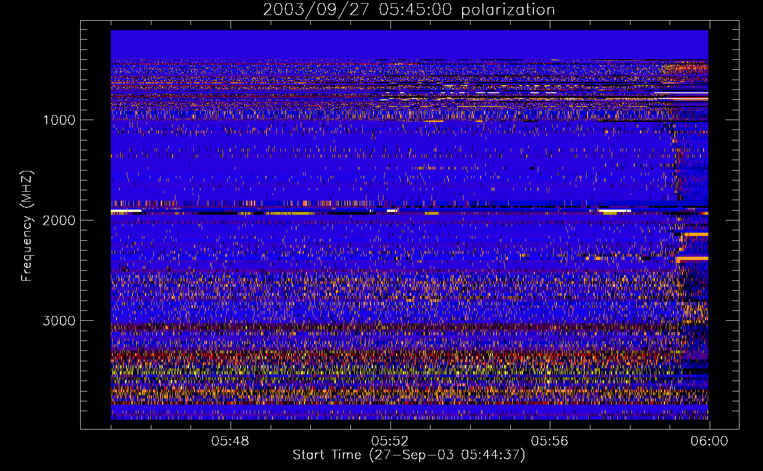The image size is (763, 471).
Task: Click the 'Start Time (27-Sep-03 05:44:37)' label
Action: [x=409, y=455]
